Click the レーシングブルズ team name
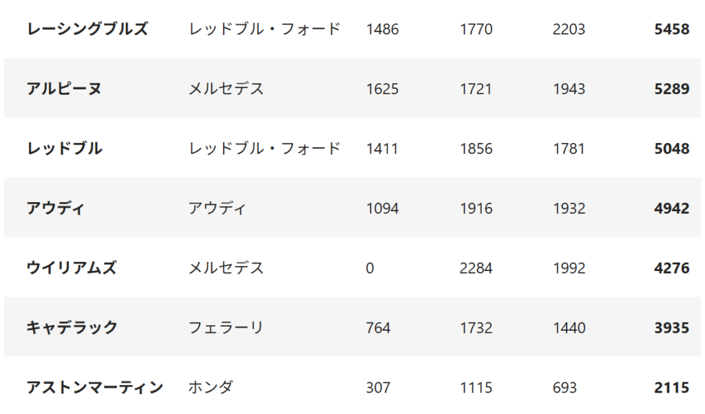This screenshot has width=705, height=414. coord(87,29)
